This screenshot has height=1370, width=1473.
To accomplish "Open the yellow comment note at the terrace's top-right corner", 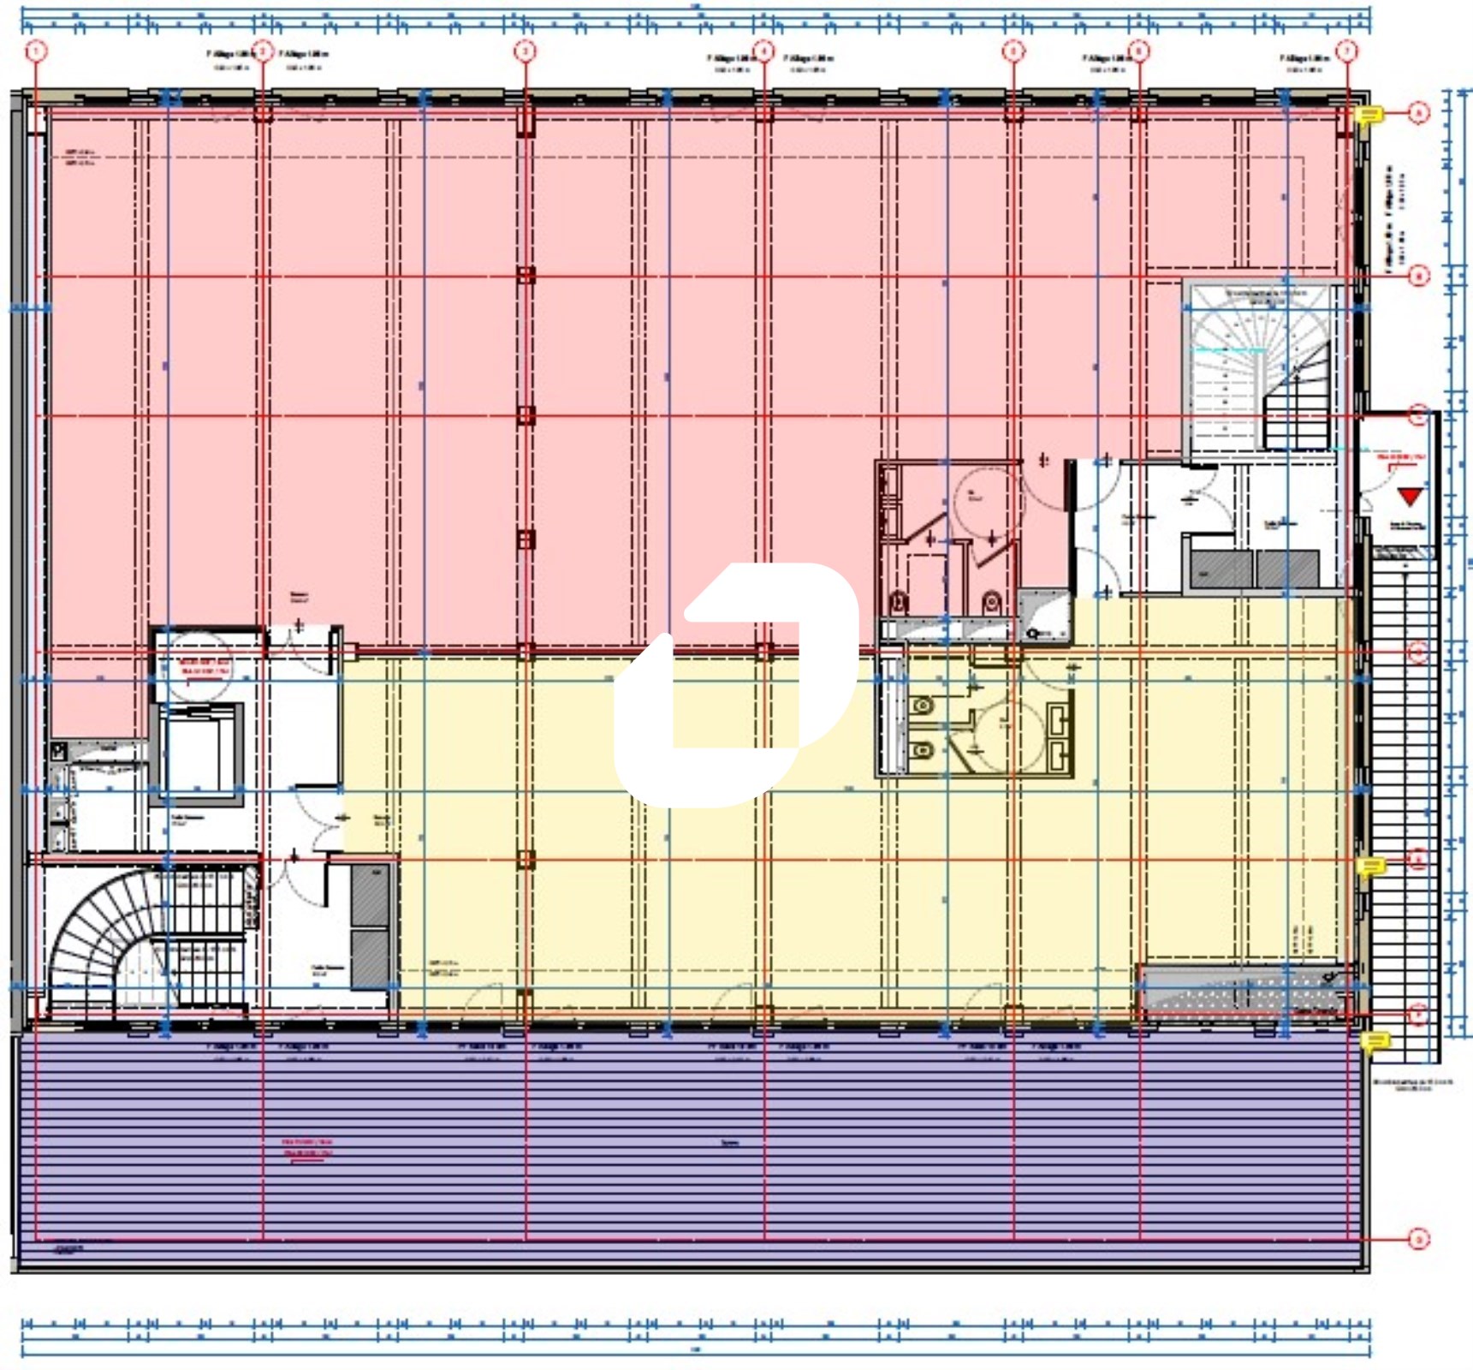I will click(x=1375, y=1041).
